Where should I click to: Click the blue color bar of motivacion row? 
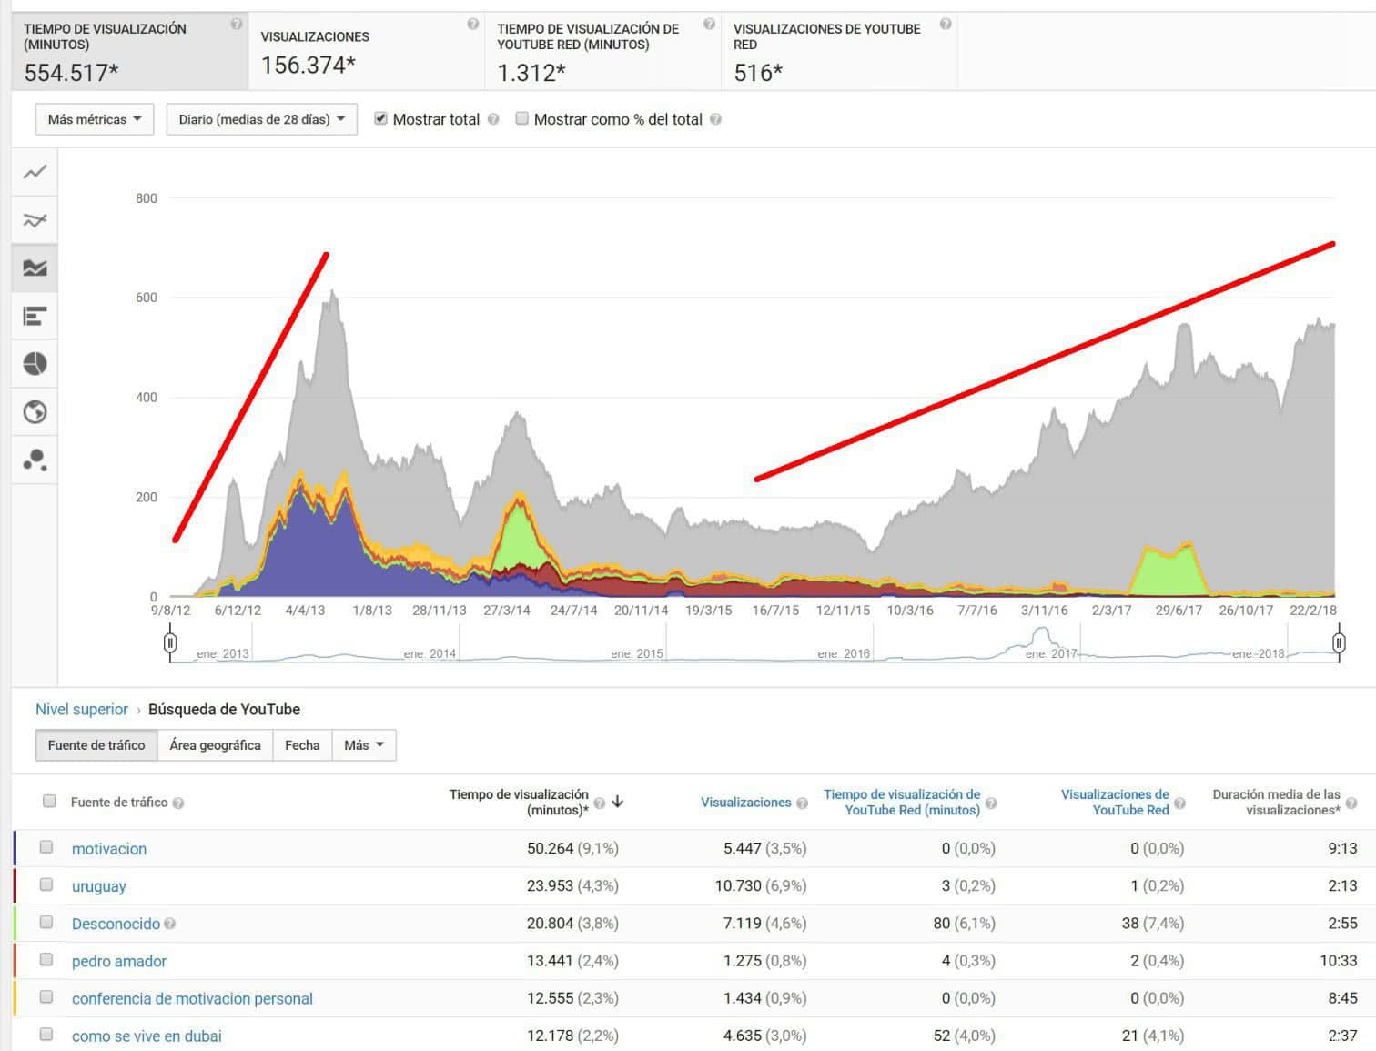(x=15, y=848)
